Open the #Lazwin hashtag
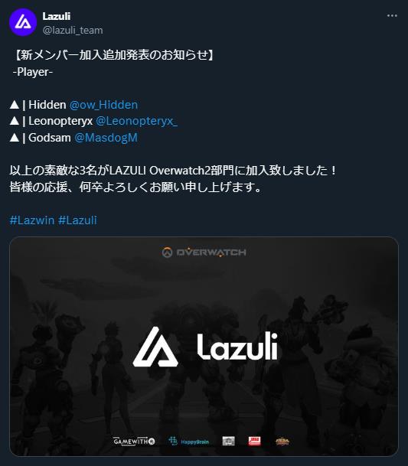This screenshot has height=466, width=408. [32, 220]
